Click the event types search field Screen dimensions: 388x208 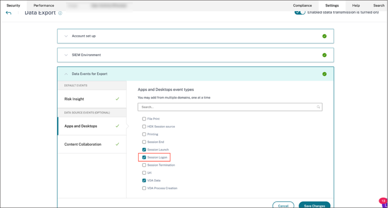[x=227, y=107]
